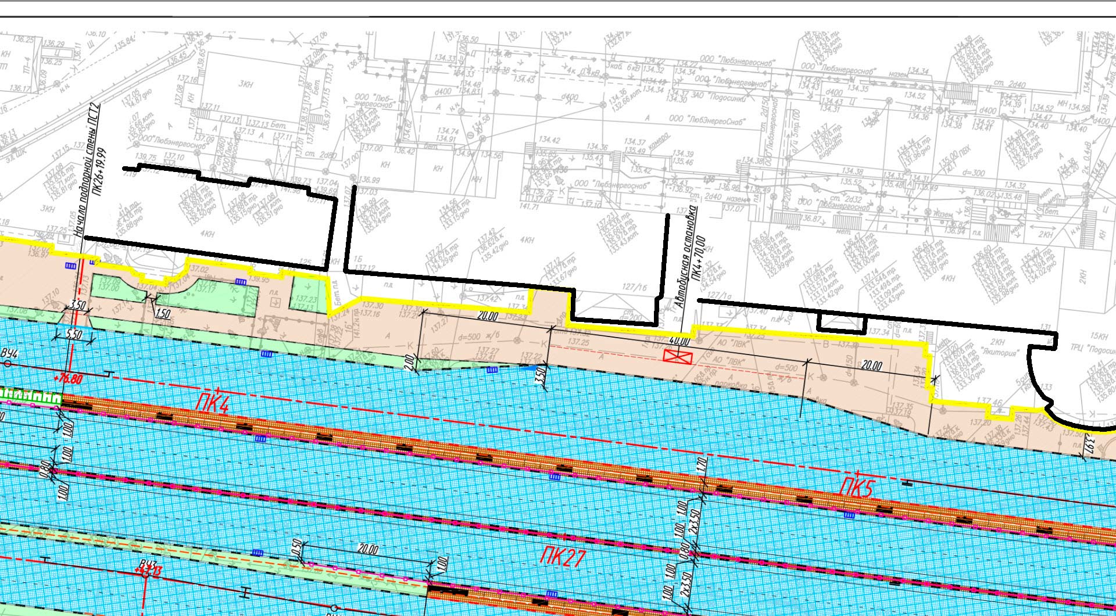The image size is (1116, 616).
Task: Select the 'камера' annotation
Action: click(x=660, y=140)
